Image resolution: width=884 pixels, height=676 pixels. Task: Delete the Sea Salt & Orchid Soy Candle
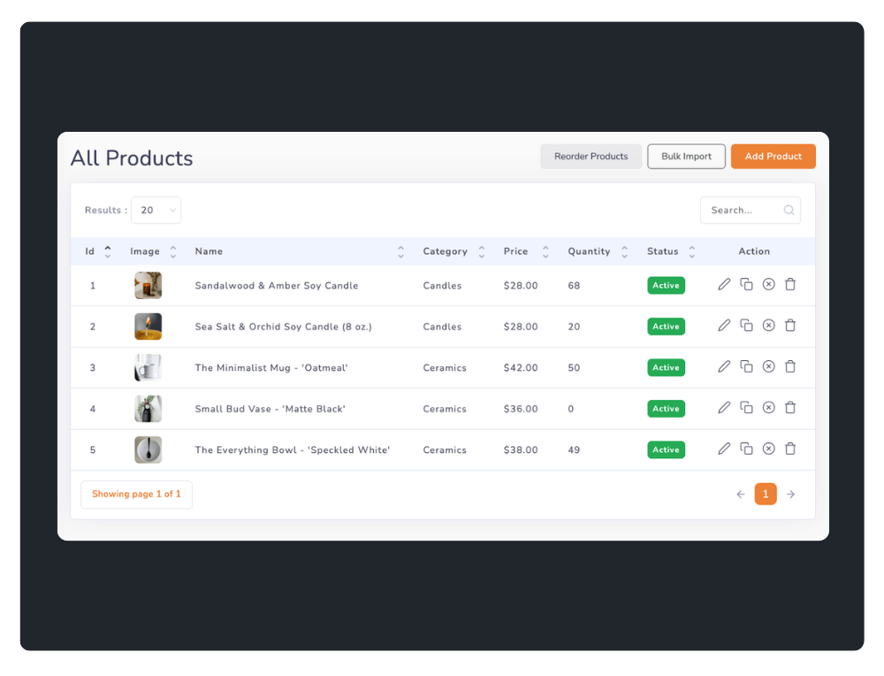[x=790, y=326]
